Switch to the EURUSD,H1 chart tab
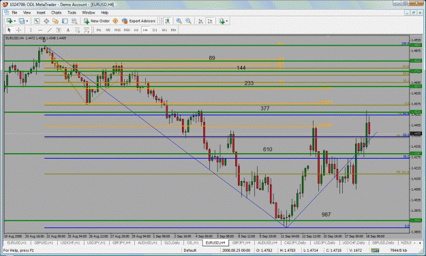 [17, 242]
